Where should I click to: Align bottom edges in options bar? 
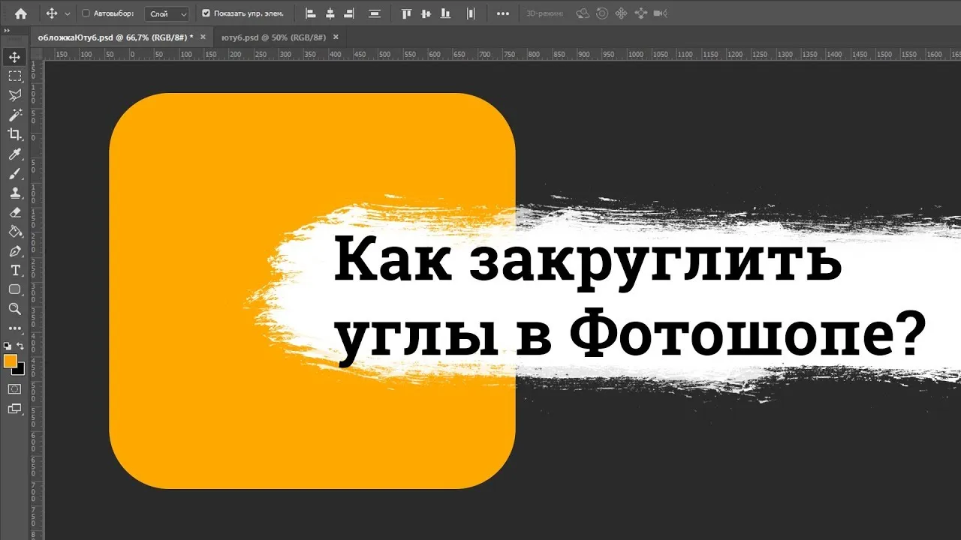point(445,13)
